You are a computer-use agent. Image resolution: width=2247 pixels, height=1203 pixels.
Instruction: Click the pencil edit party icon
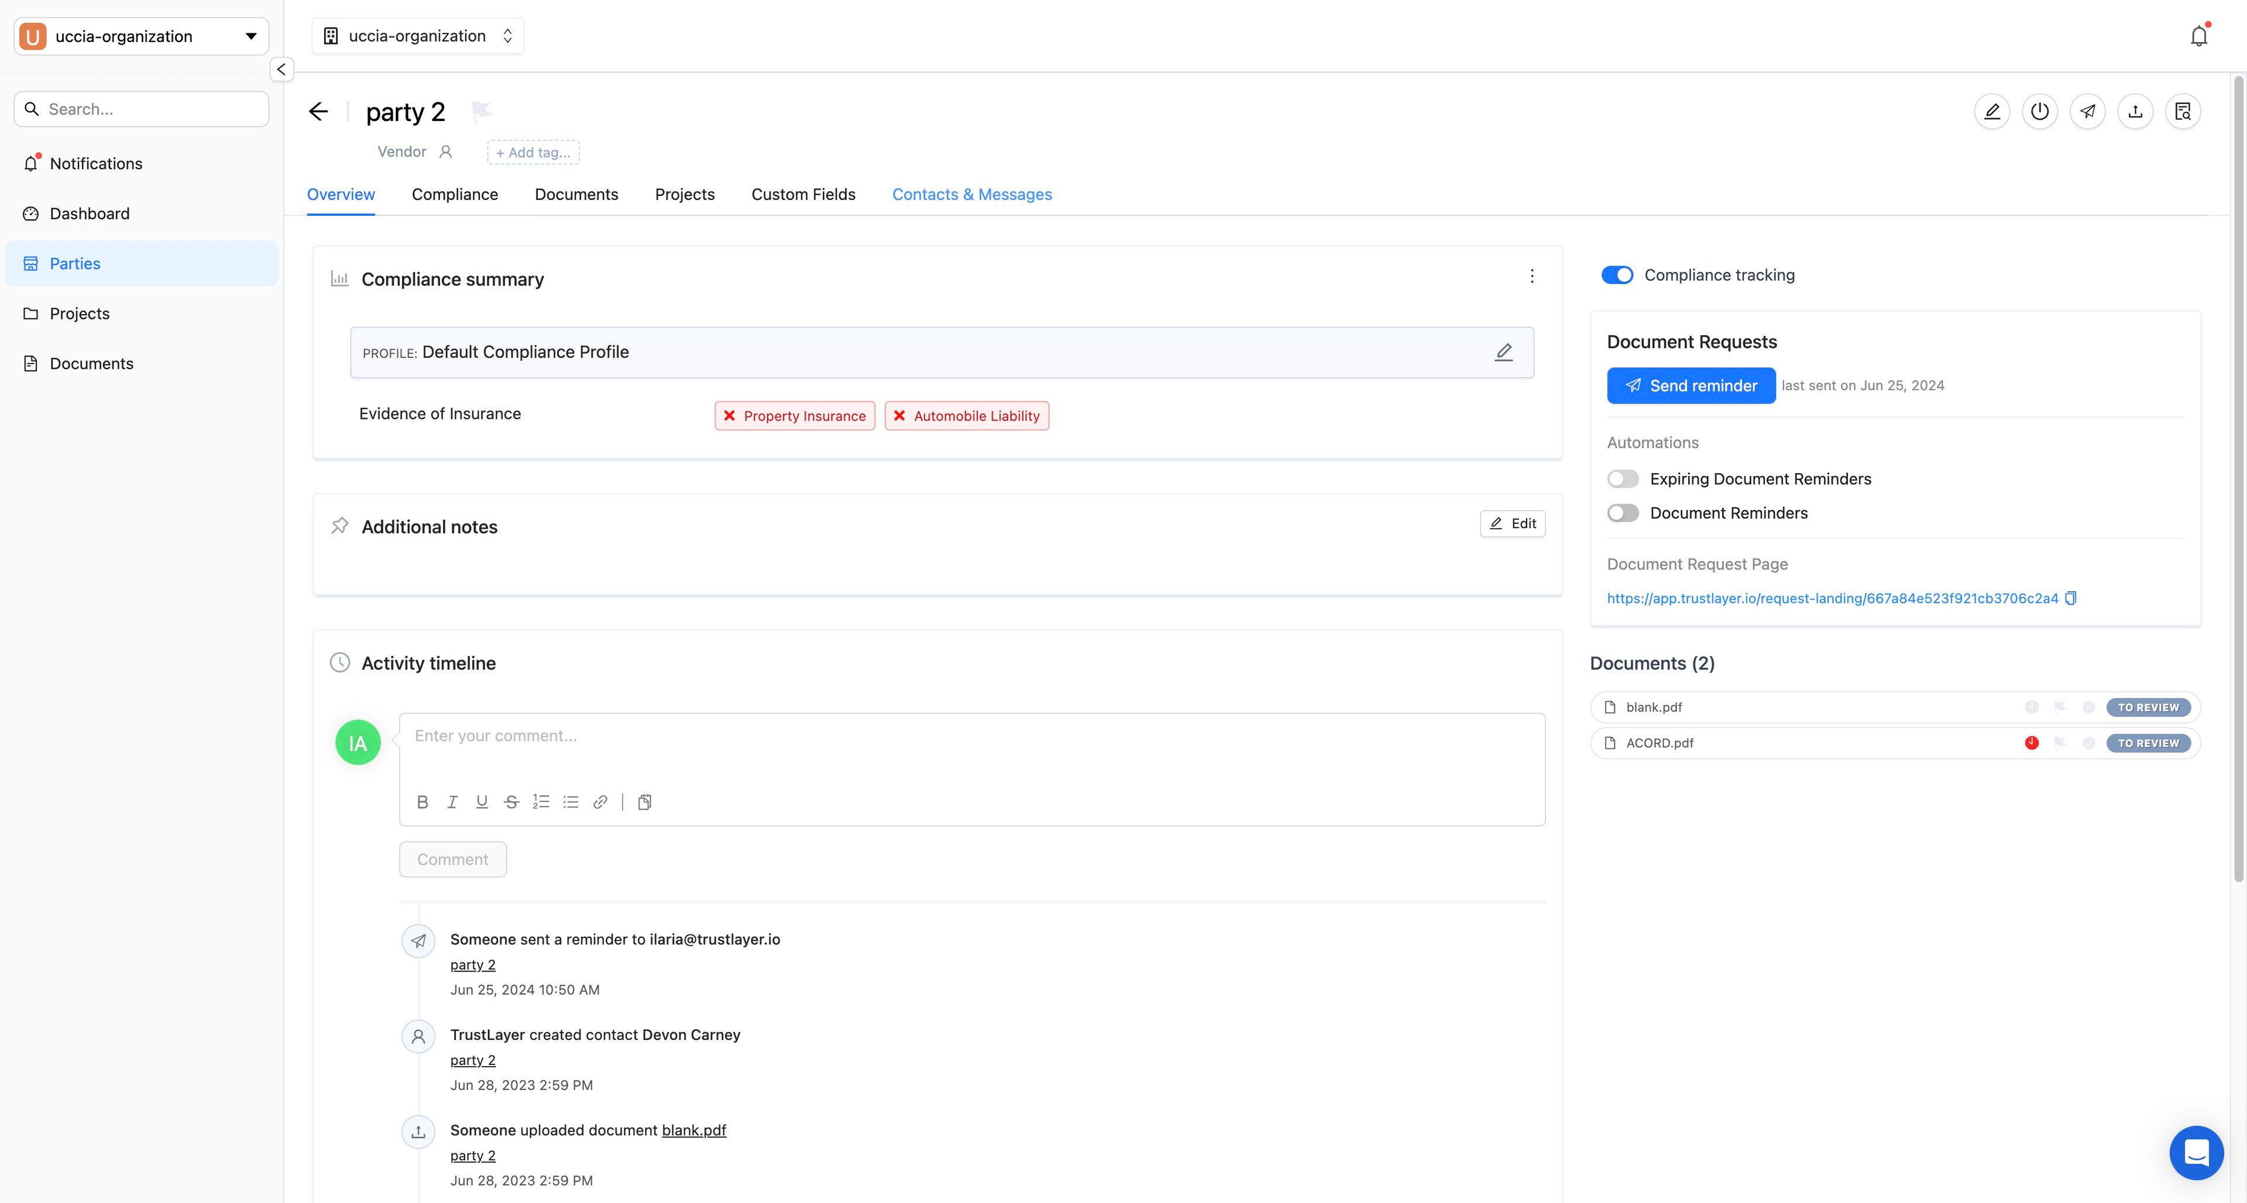coord(1991,112)
